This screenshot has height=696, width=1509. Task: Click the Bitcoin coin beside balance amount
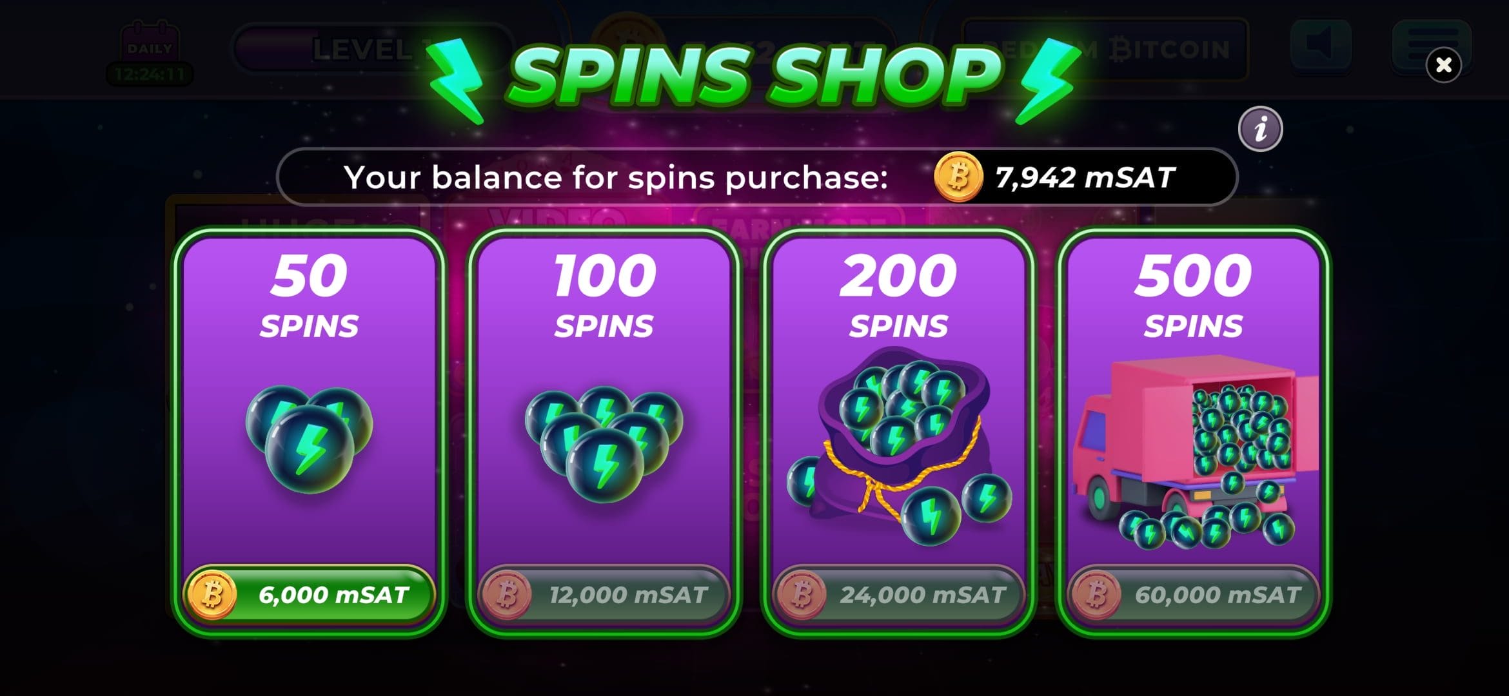click(x=958, y=177)
